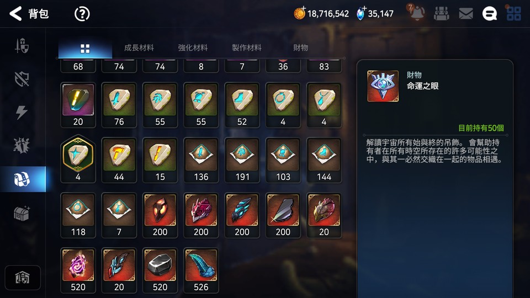Click the warehouse button at bottom left

click(x=23, y=278)
